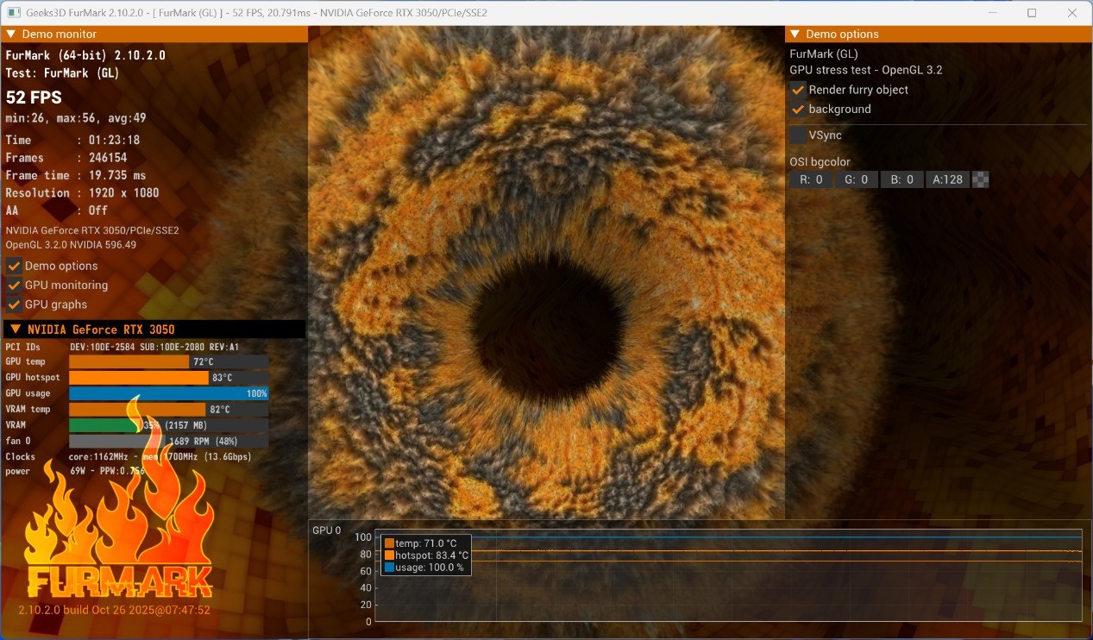Screen dimensions: 1093x640
Task: Minimize the FurMark window
Action: point(991,13)
